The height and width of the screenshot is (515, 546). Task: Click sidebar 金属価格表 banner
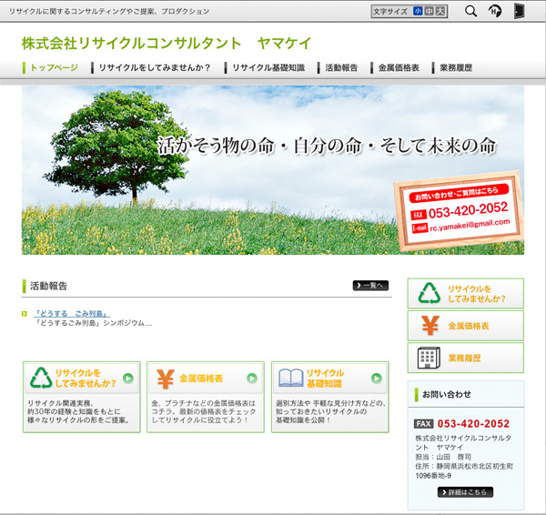[466, 326]
